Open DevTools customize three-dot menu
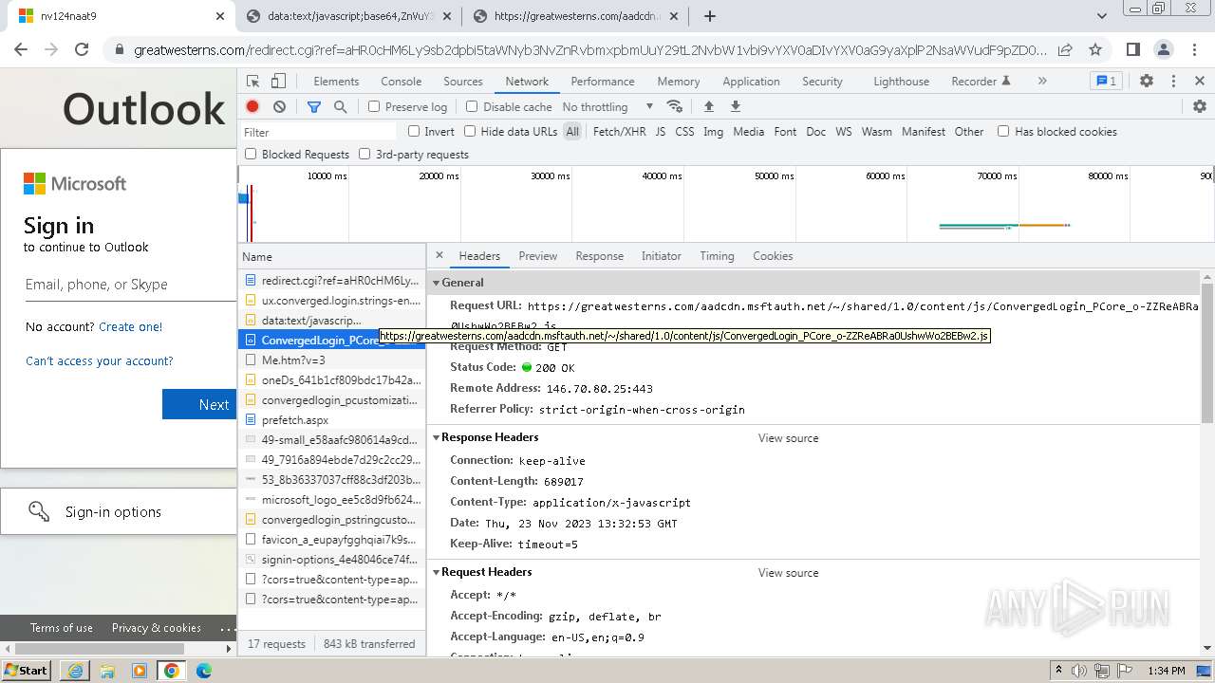This screenshot has height=683, width=1215. coord(1173,82)
